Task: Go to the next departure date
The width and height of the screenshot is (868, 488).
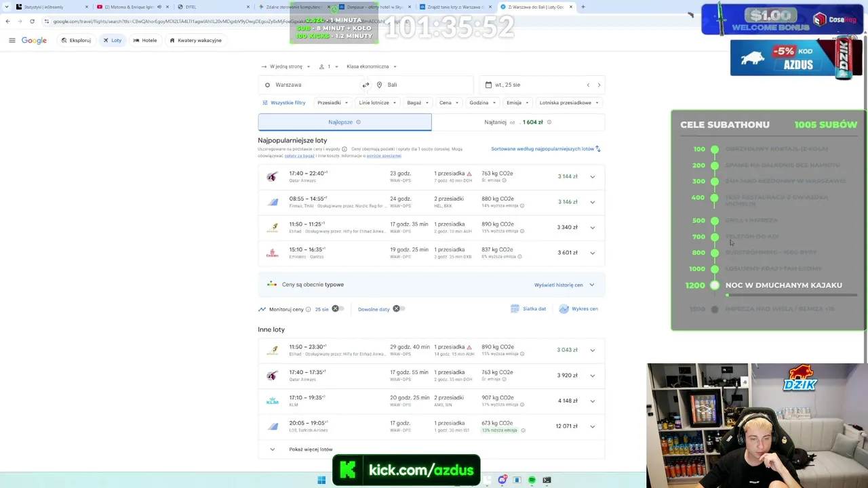Action: click(x=599, y=85)
